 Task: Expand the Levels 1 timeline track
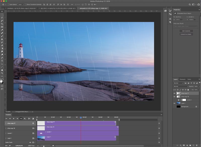click(x=6, y=133)
